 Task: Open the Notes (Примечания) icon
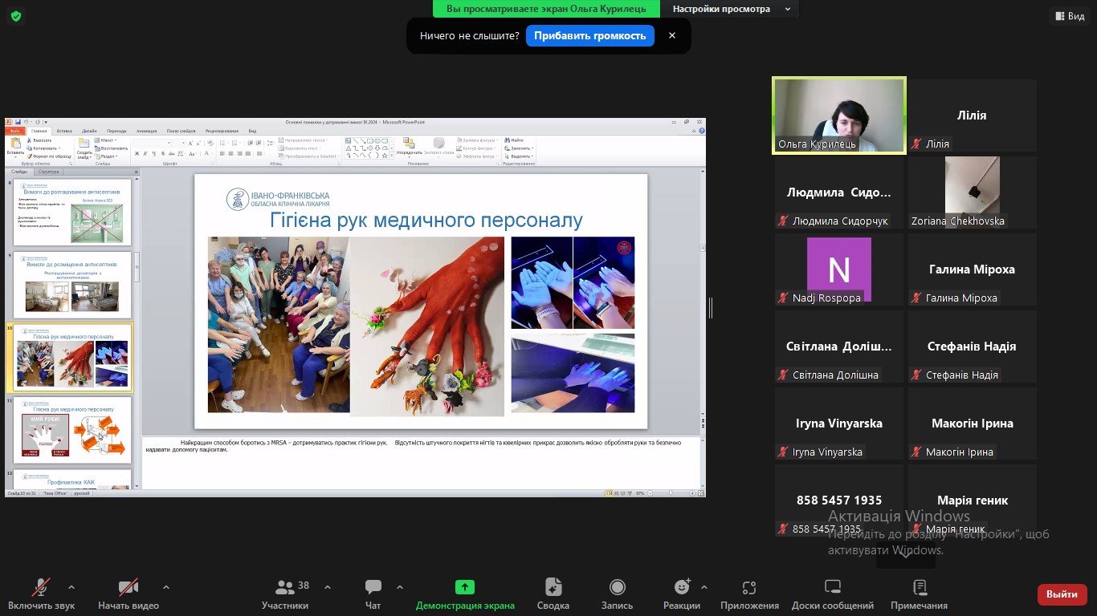tap(919, 587)
